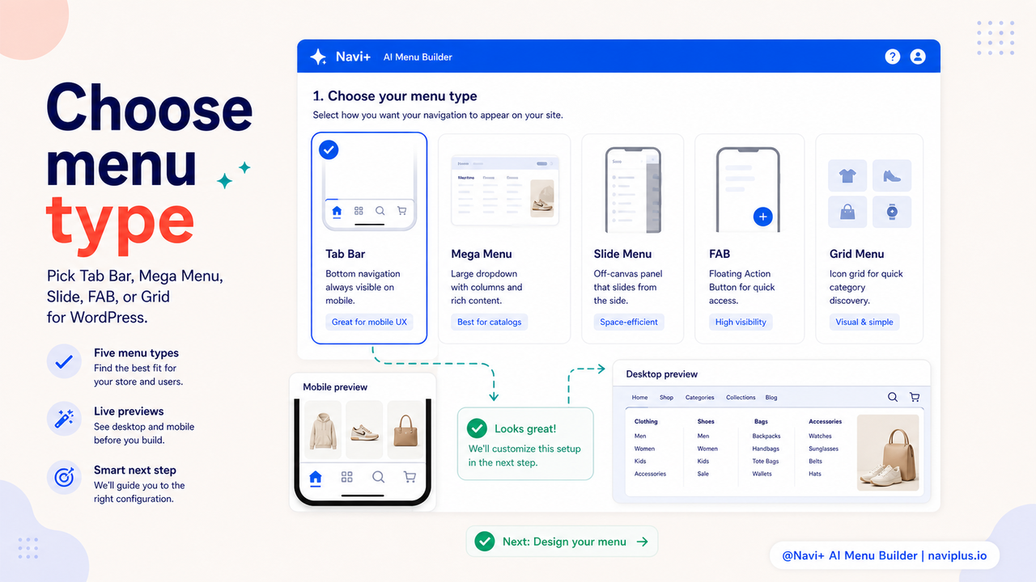Click Tote Bags in the mega menu
The width and height of the screenshot is (1036, 582).
point(765,462)
